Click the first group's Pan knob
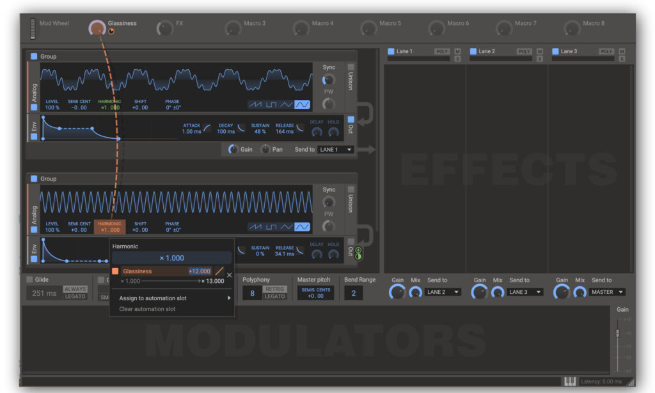 coord(265,149)
